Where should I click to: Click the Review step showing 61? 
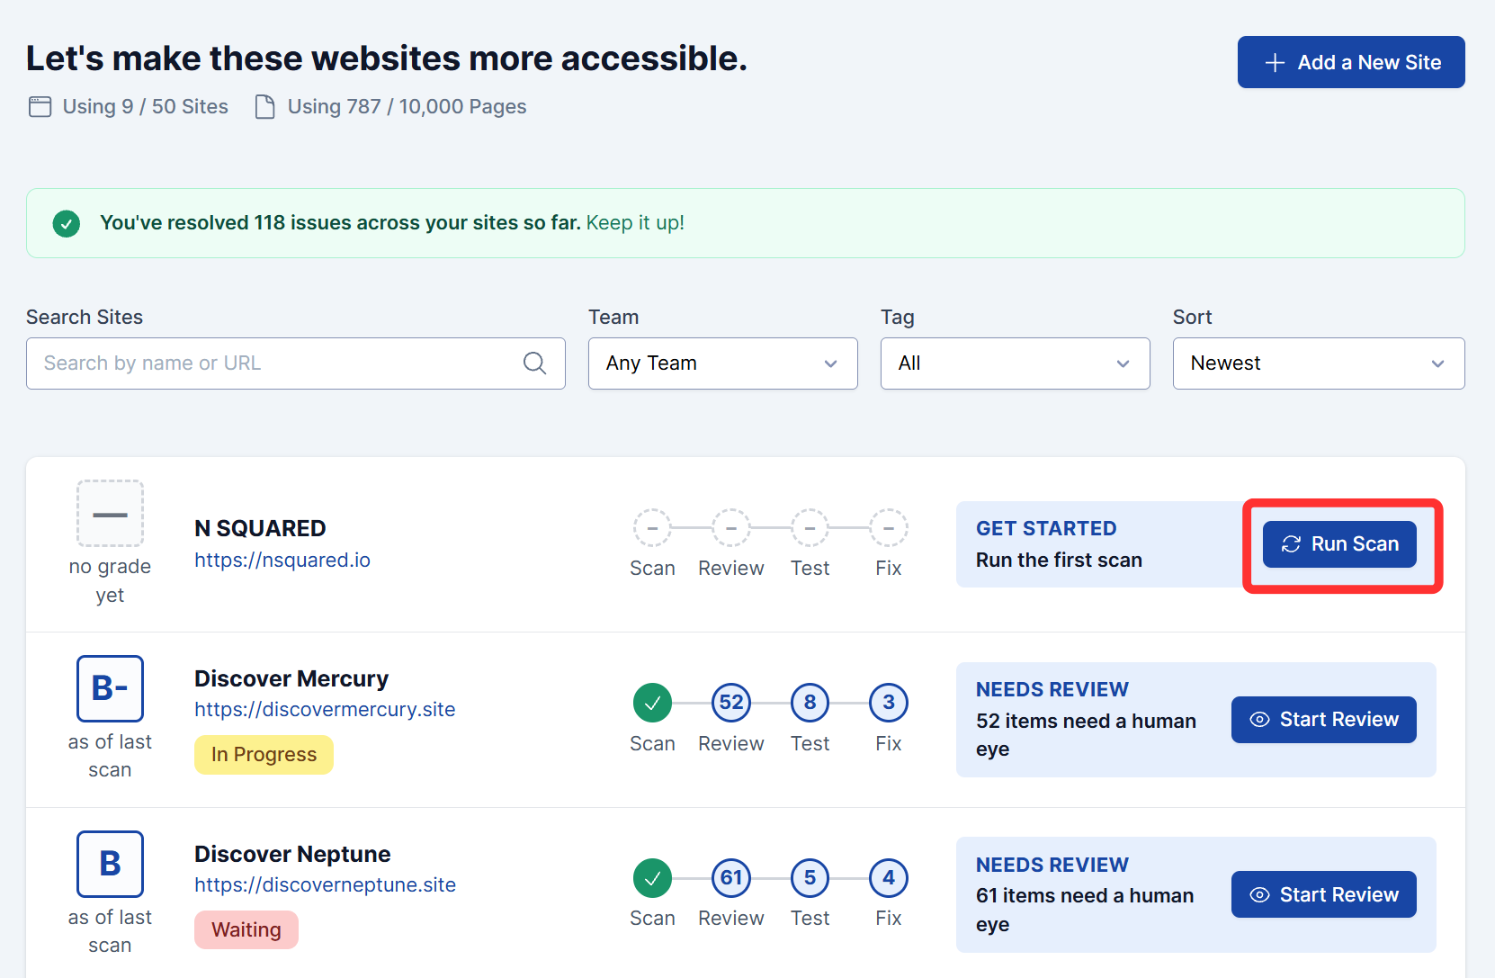(x=731, y=878)
